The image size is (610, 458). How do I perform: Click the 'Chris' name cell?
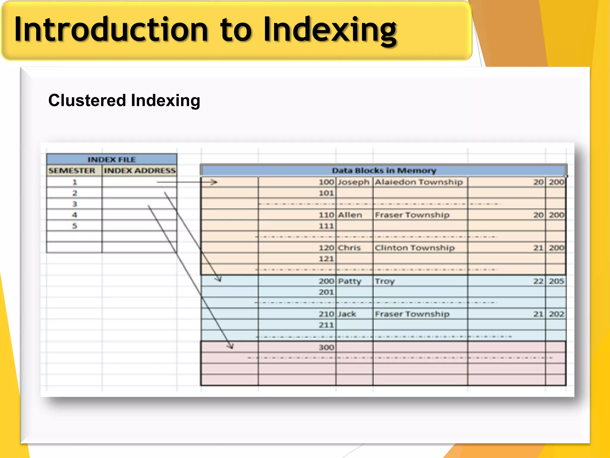pyautogui.click(x=354, y=248)
